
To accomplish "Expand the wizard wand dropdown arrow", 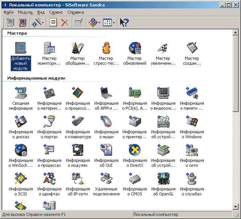I will coord(43,23).
